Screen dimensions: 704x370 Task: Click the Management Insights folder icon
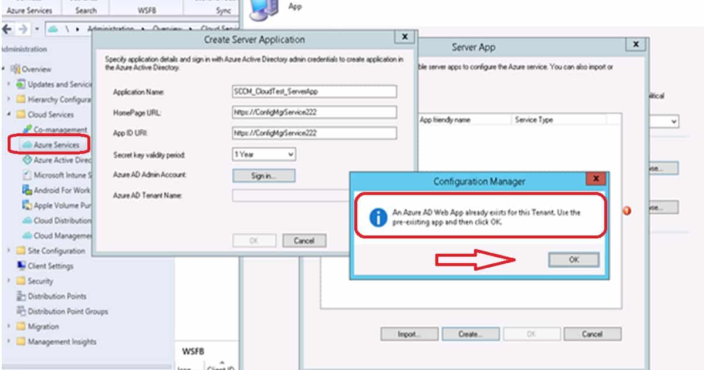point(21,342)
